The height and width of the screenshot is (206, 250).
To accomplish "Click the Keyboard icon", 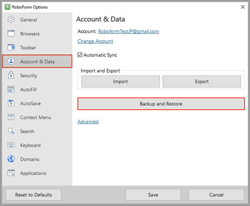I will pos(11,145).
